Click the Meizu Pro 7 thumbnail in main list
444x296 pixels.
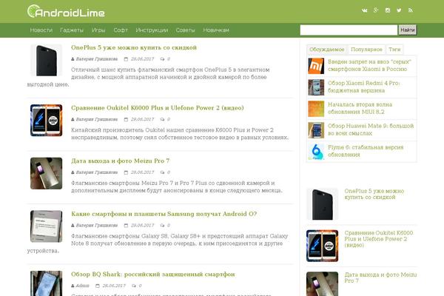pyautogui.click(x=47, y=173)
